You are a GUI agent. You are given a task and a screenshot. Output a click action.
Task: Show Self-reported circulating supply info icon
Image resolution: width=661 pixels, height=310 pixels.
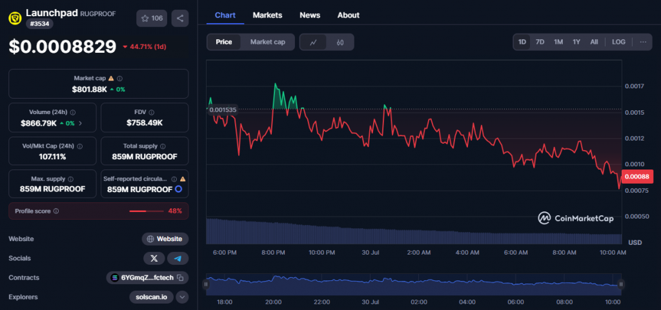pos(174,179)
